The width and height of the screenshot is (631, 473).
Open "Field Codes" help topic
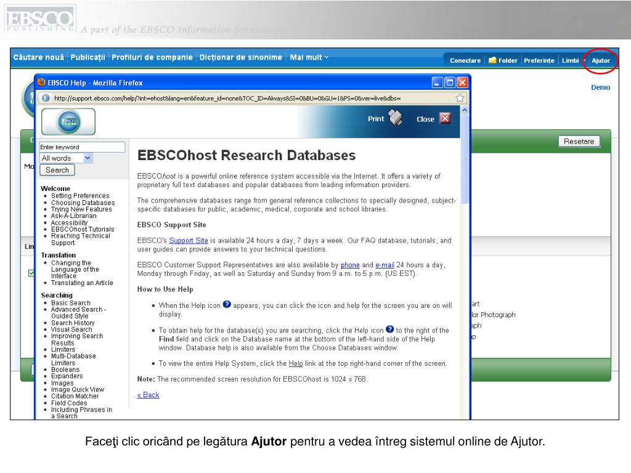click(69, 403)
